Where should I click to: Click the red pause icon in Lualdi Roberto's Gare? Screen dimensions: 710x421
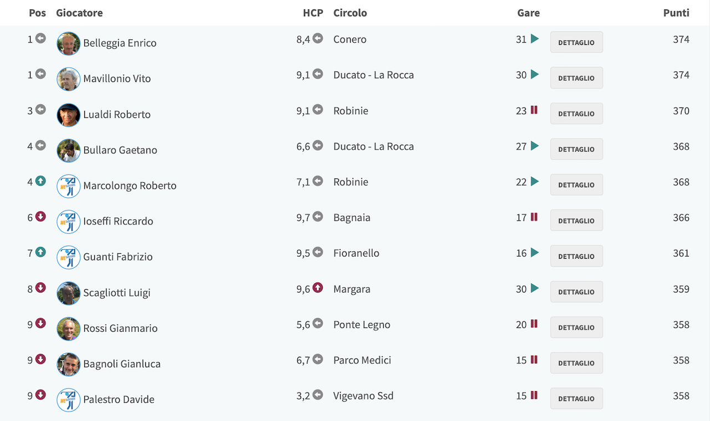pyautogui.click(x=534, y=110)
